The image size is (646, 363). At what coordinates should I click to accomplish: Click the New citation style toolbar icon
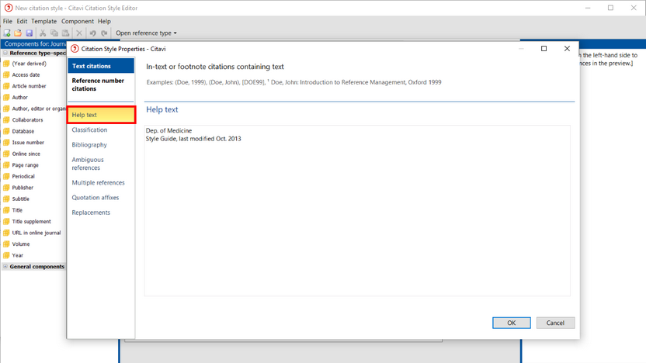pyautogui.click(x=6, y=33)
